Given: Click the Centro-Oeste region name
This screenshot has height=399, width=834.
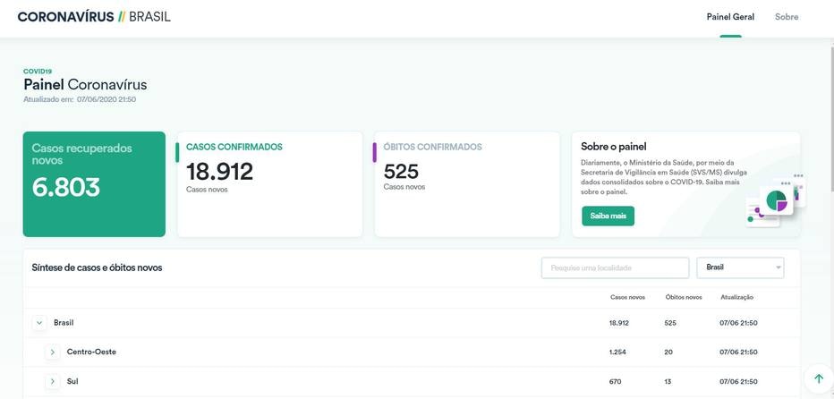Looking at the screenshot, I should pyautogui.click(x=91, y=352).
